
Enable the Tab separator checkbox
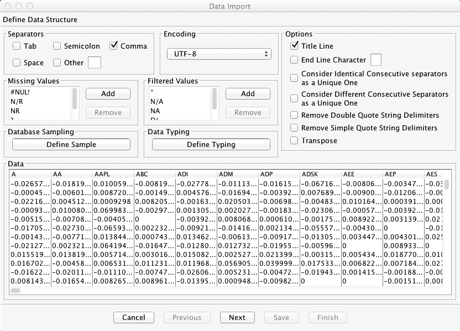(x=17, y=46)
